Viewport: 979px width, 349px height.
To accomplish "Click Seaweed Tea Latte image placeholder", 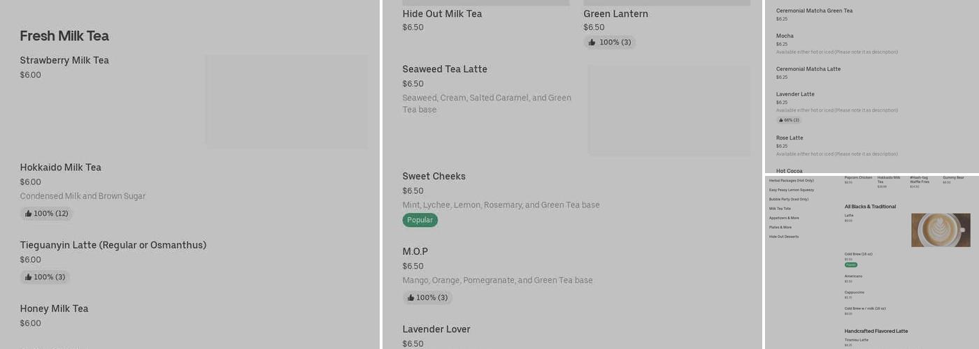I will (x=669, y=110).
